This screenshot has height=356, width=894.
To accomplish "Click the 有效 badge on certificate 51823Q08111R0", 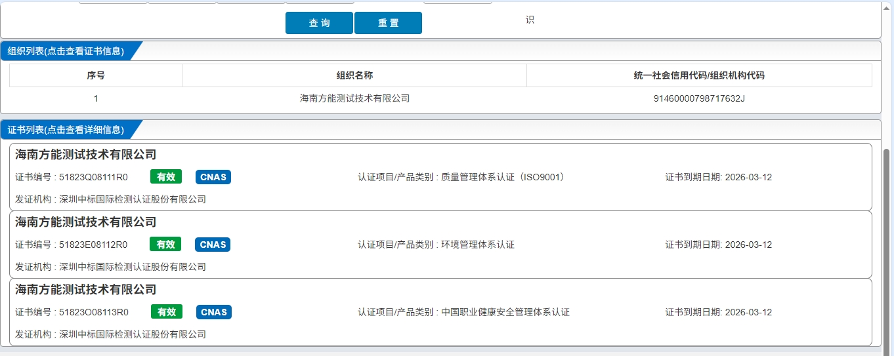I will point(166,177).
